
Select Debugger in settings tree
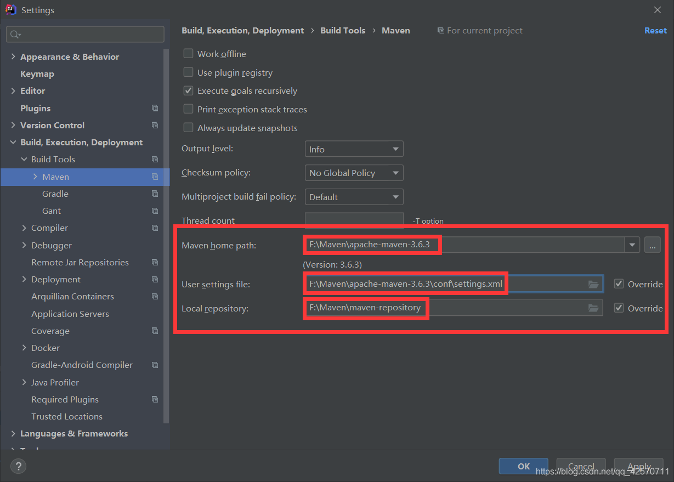(52, 245)
